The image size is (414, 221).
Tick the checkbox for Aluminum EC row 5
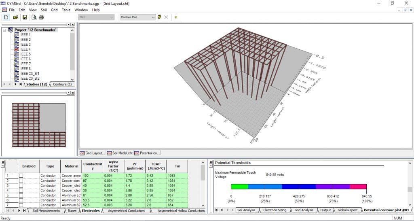pyautogui.click(x=21, y=195)
